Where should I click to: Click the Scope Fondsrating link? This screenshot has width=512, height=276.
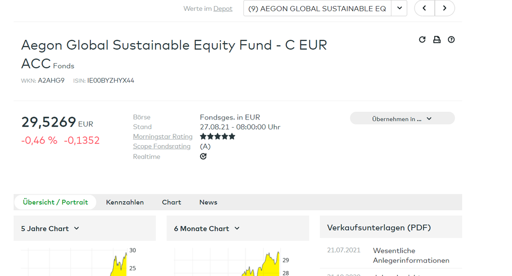(161, 146)
